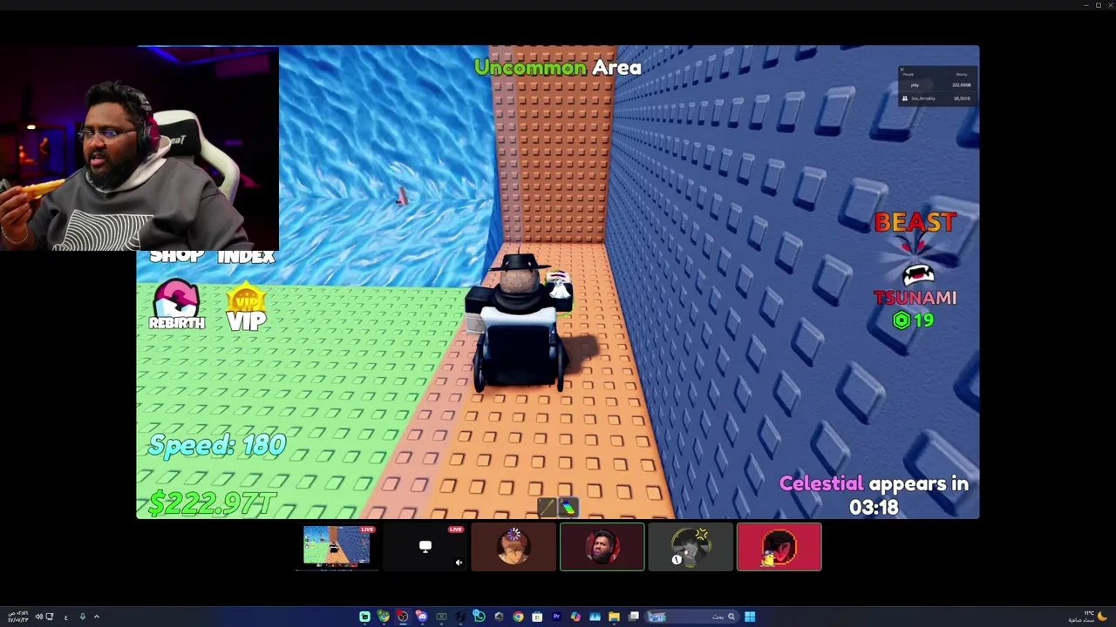Select the red avatar participant tile
Screen dimensions: 1116x627
[779, 547]
